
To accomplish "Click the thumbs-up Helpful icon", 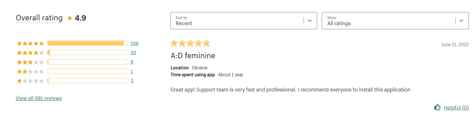I will [x=437, y=107].
